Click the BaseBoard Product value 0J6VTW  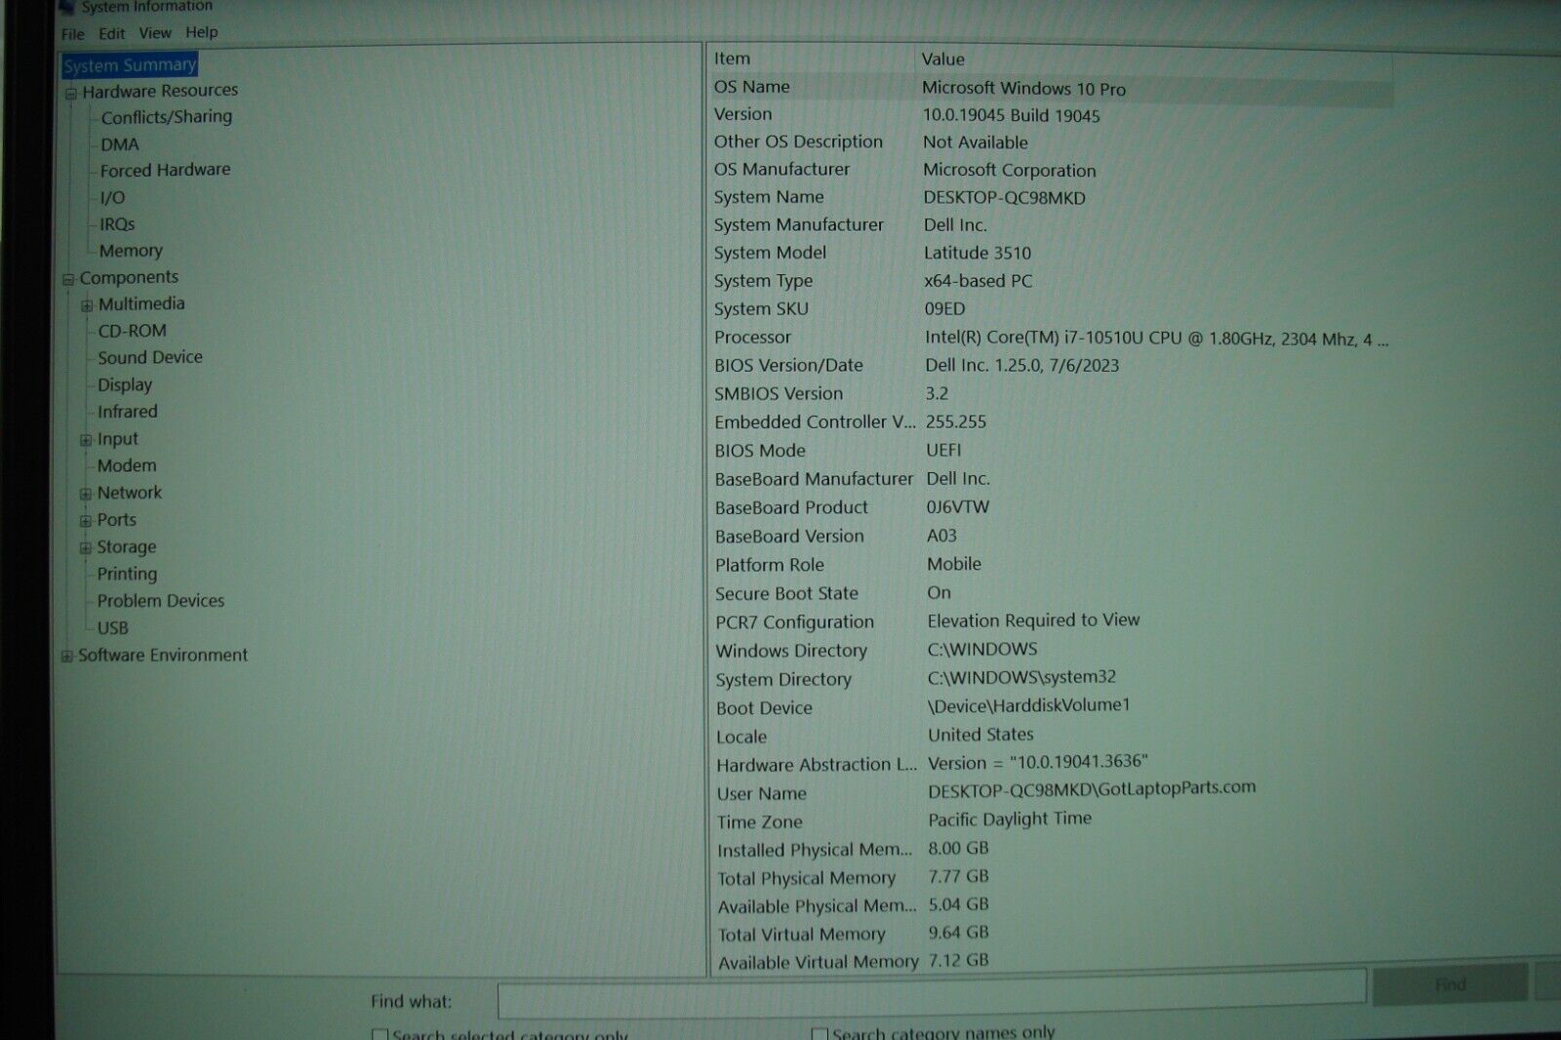click(958, 507)
